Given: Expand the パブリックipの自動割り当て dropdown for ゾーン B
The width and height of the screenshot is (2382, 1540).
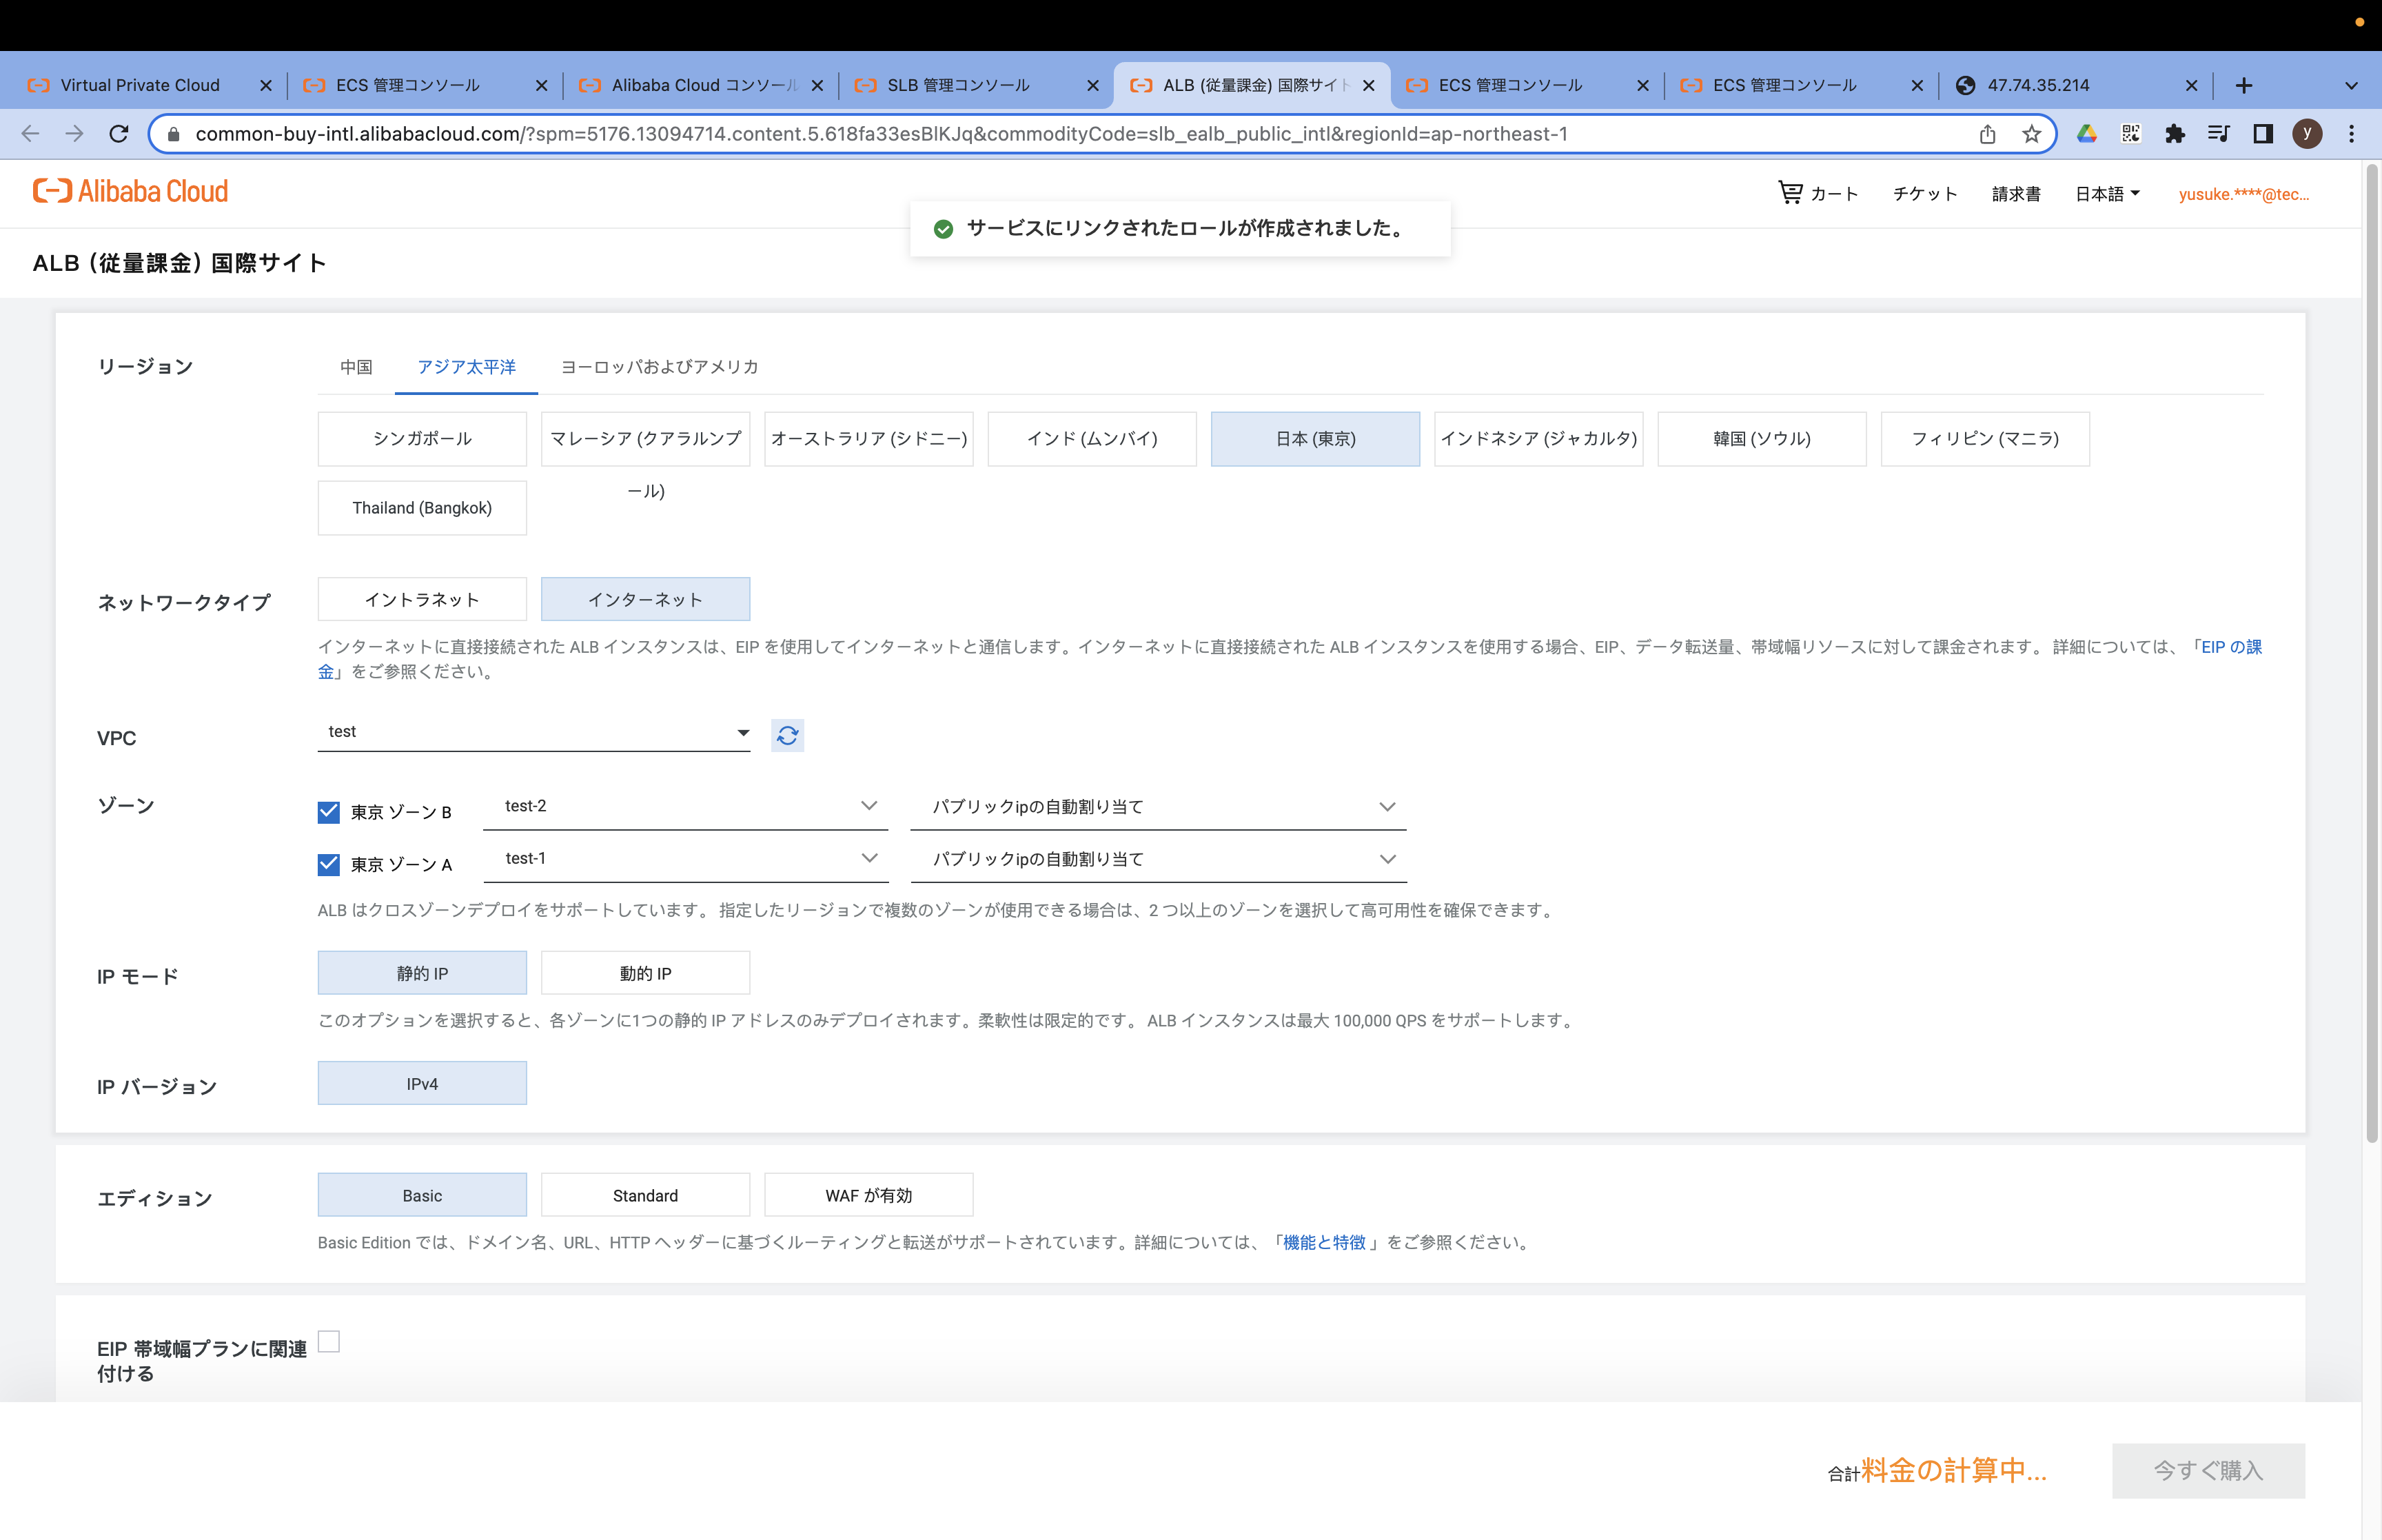Looking at the screenshot, I should pyautogui.click(x=1387, y=806).
